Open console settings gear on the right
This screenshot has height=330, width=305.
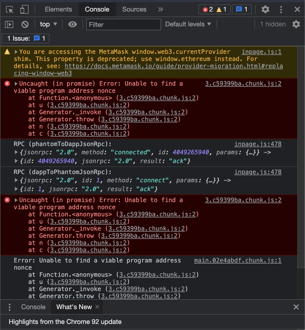pos(296,24)
